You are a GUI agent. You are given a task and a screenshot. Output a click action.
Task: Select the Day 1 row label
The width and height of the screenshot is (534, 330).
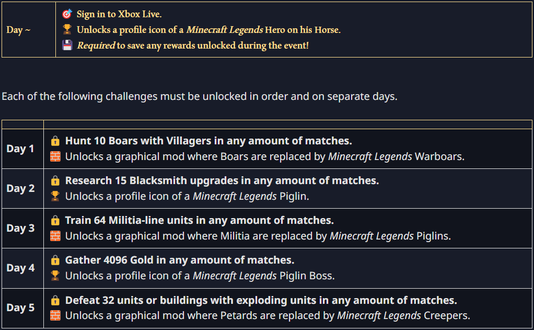pos(20,149)
